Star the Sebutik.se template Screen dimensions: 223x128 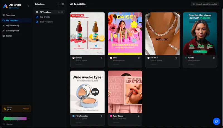176,58
